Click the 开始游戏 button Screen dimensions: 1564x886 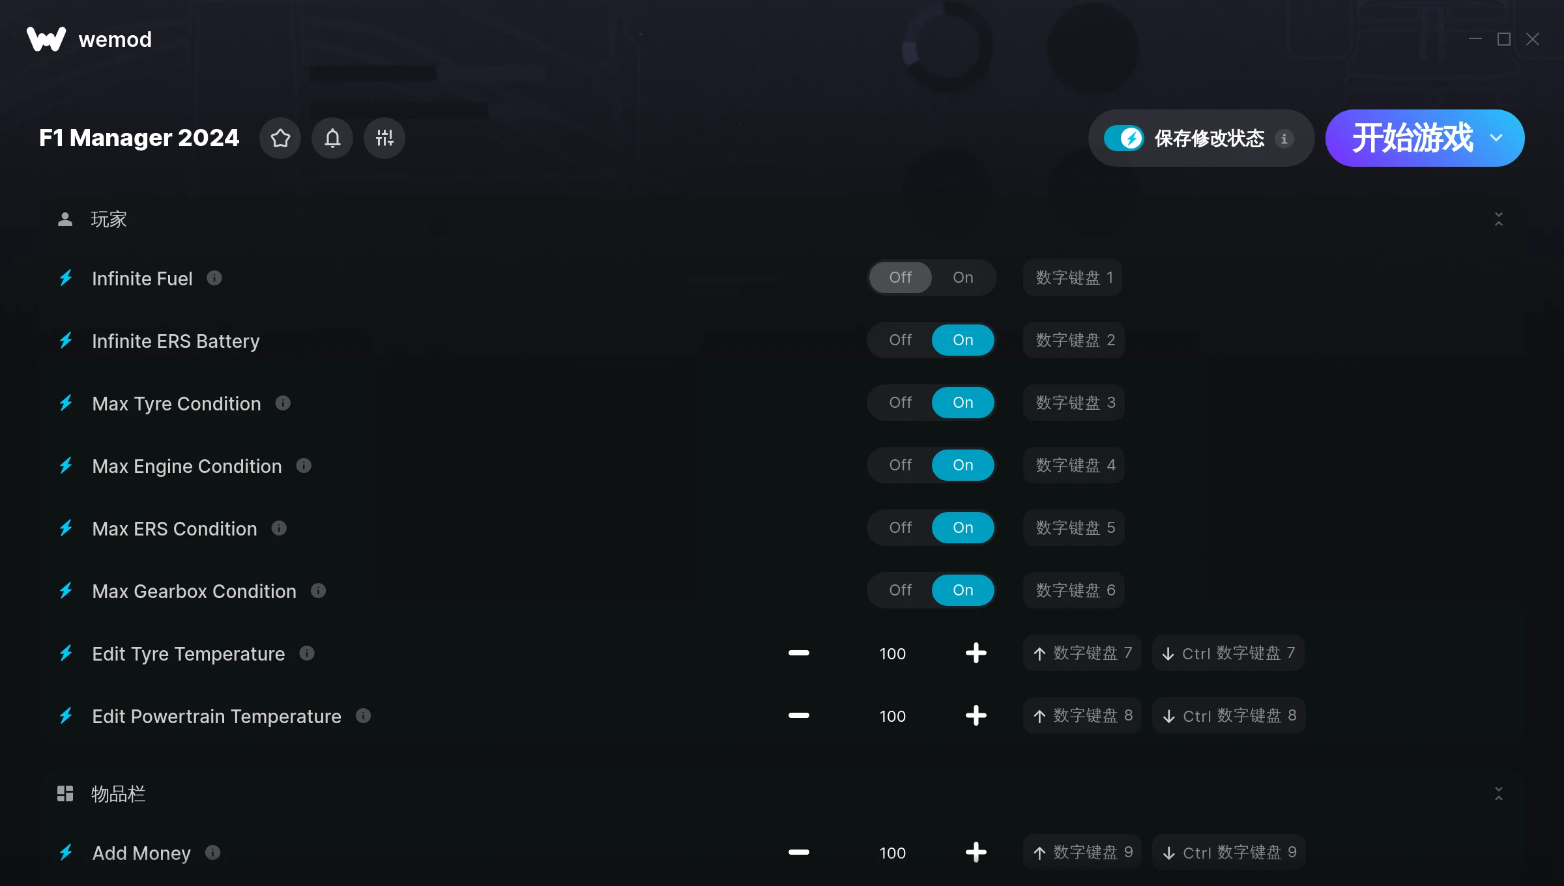tap(1412, 138)
